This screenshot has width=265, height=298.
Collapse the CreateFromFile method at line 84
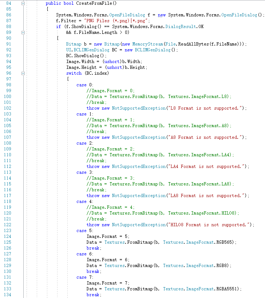coord(23,3)
